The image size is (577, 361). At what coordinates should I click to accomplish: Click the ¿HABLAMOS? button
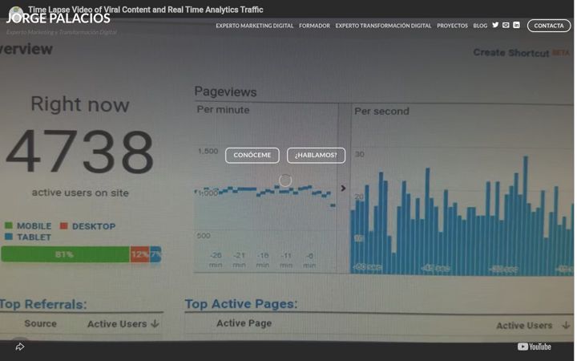[316, 155]
